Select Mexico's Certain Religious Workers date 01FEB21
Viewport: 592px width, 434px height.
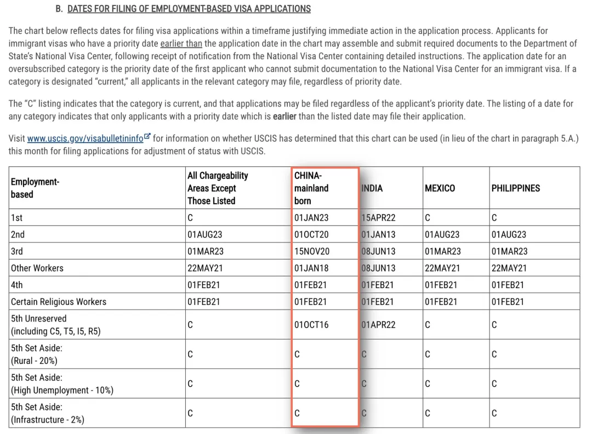441,302
